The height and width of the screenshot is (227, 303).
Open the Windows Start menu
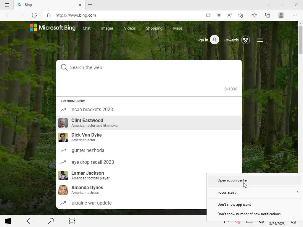coord(8,221)
